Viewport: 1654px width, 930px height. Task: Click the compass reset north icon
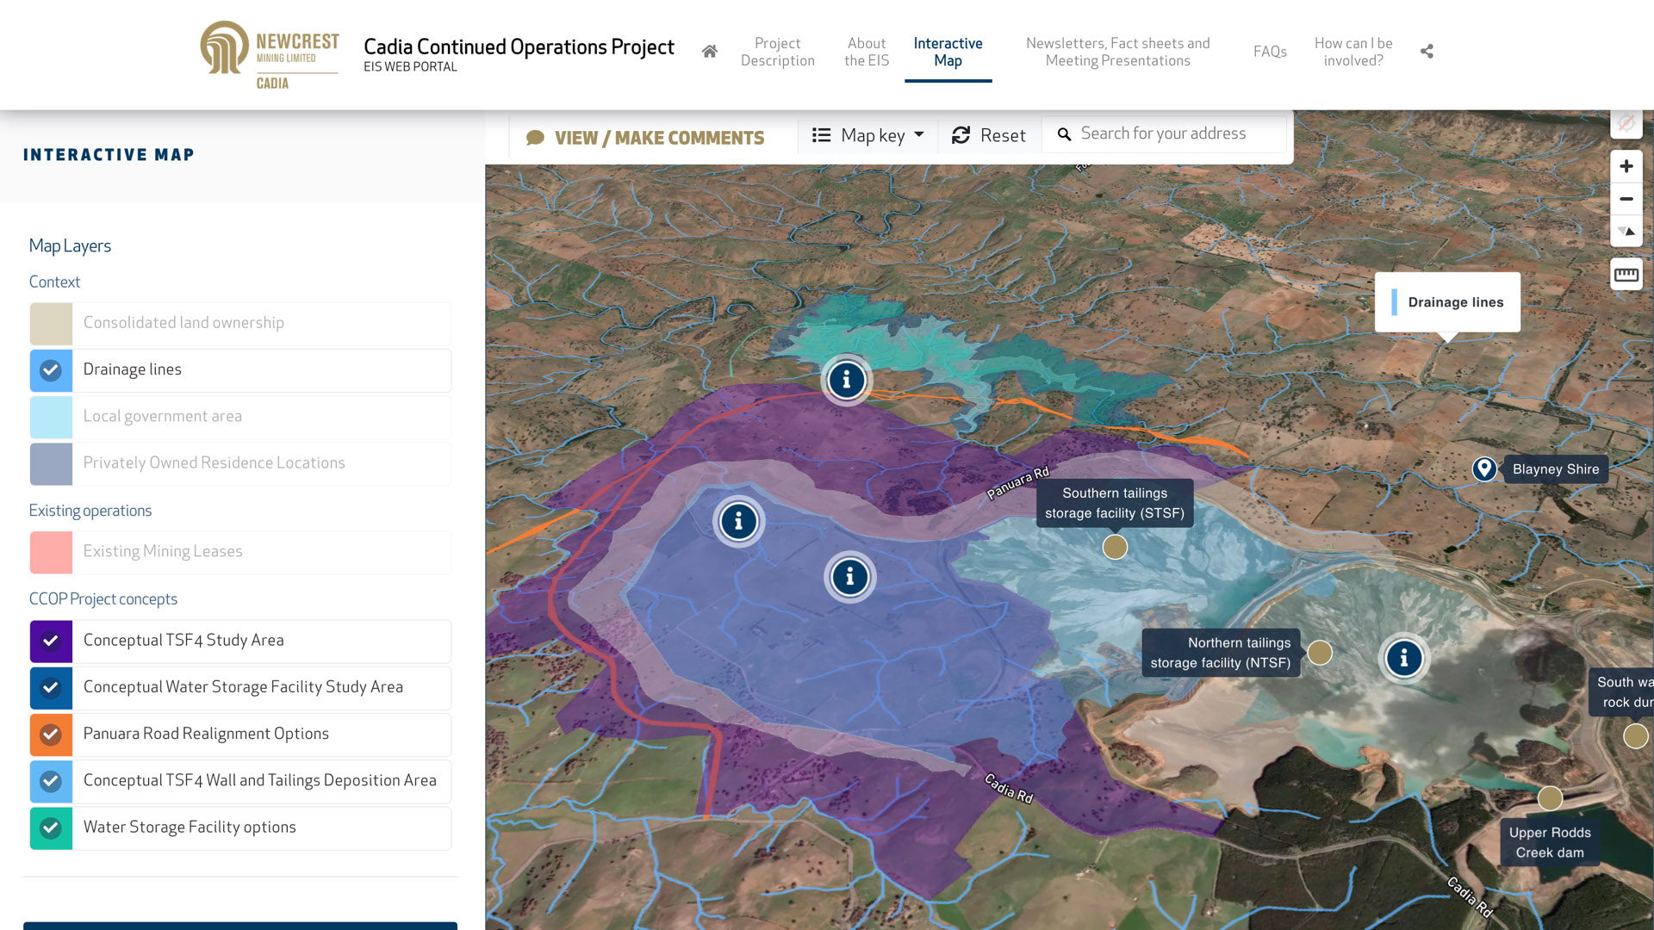[x=1626, y=232]
